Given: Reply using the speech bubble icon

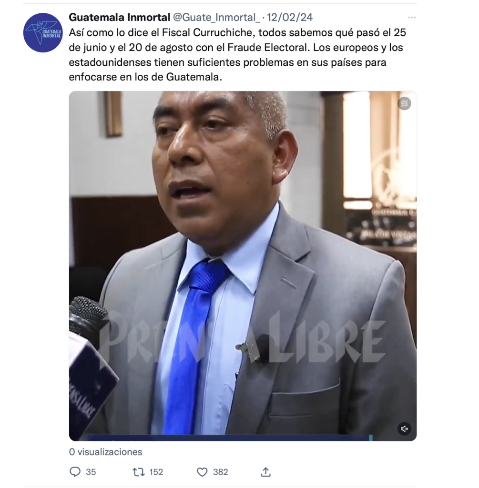Looking at the screenshot, I should pyautogui.click(x=75, y=472).
